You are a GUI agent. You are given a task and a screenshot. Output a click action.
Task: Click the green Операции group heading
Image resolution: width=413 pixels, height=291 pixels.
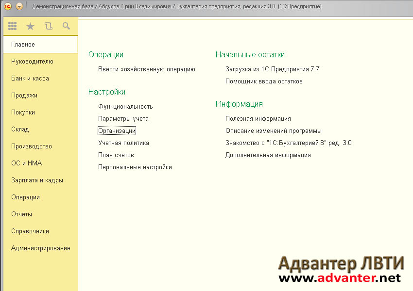(106, 54)
